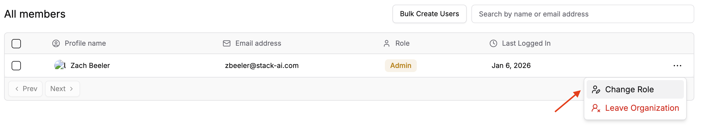Click the Change Role user-edit icon
The image size is (703, 129).
coord(596,90)
